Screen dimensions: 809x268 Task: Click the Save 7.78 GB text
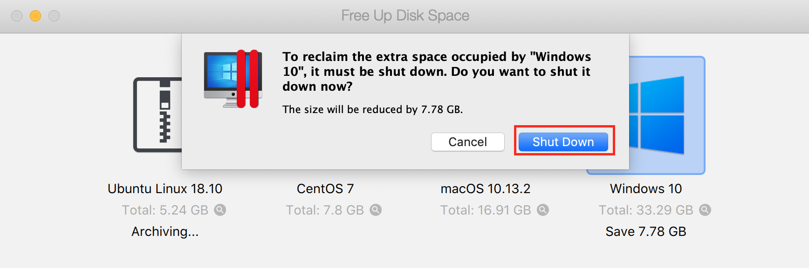pos(646,231)
